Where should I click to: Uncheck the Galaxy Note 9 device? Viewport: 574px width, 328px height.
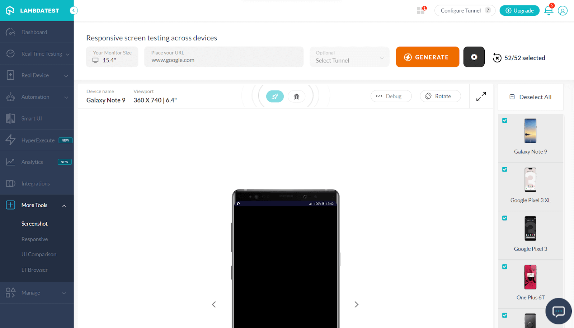point(504,120)
